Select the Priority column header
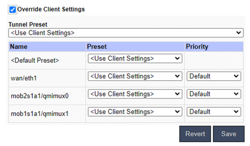The width and height of the screenshot is (250, 146). 197,47
